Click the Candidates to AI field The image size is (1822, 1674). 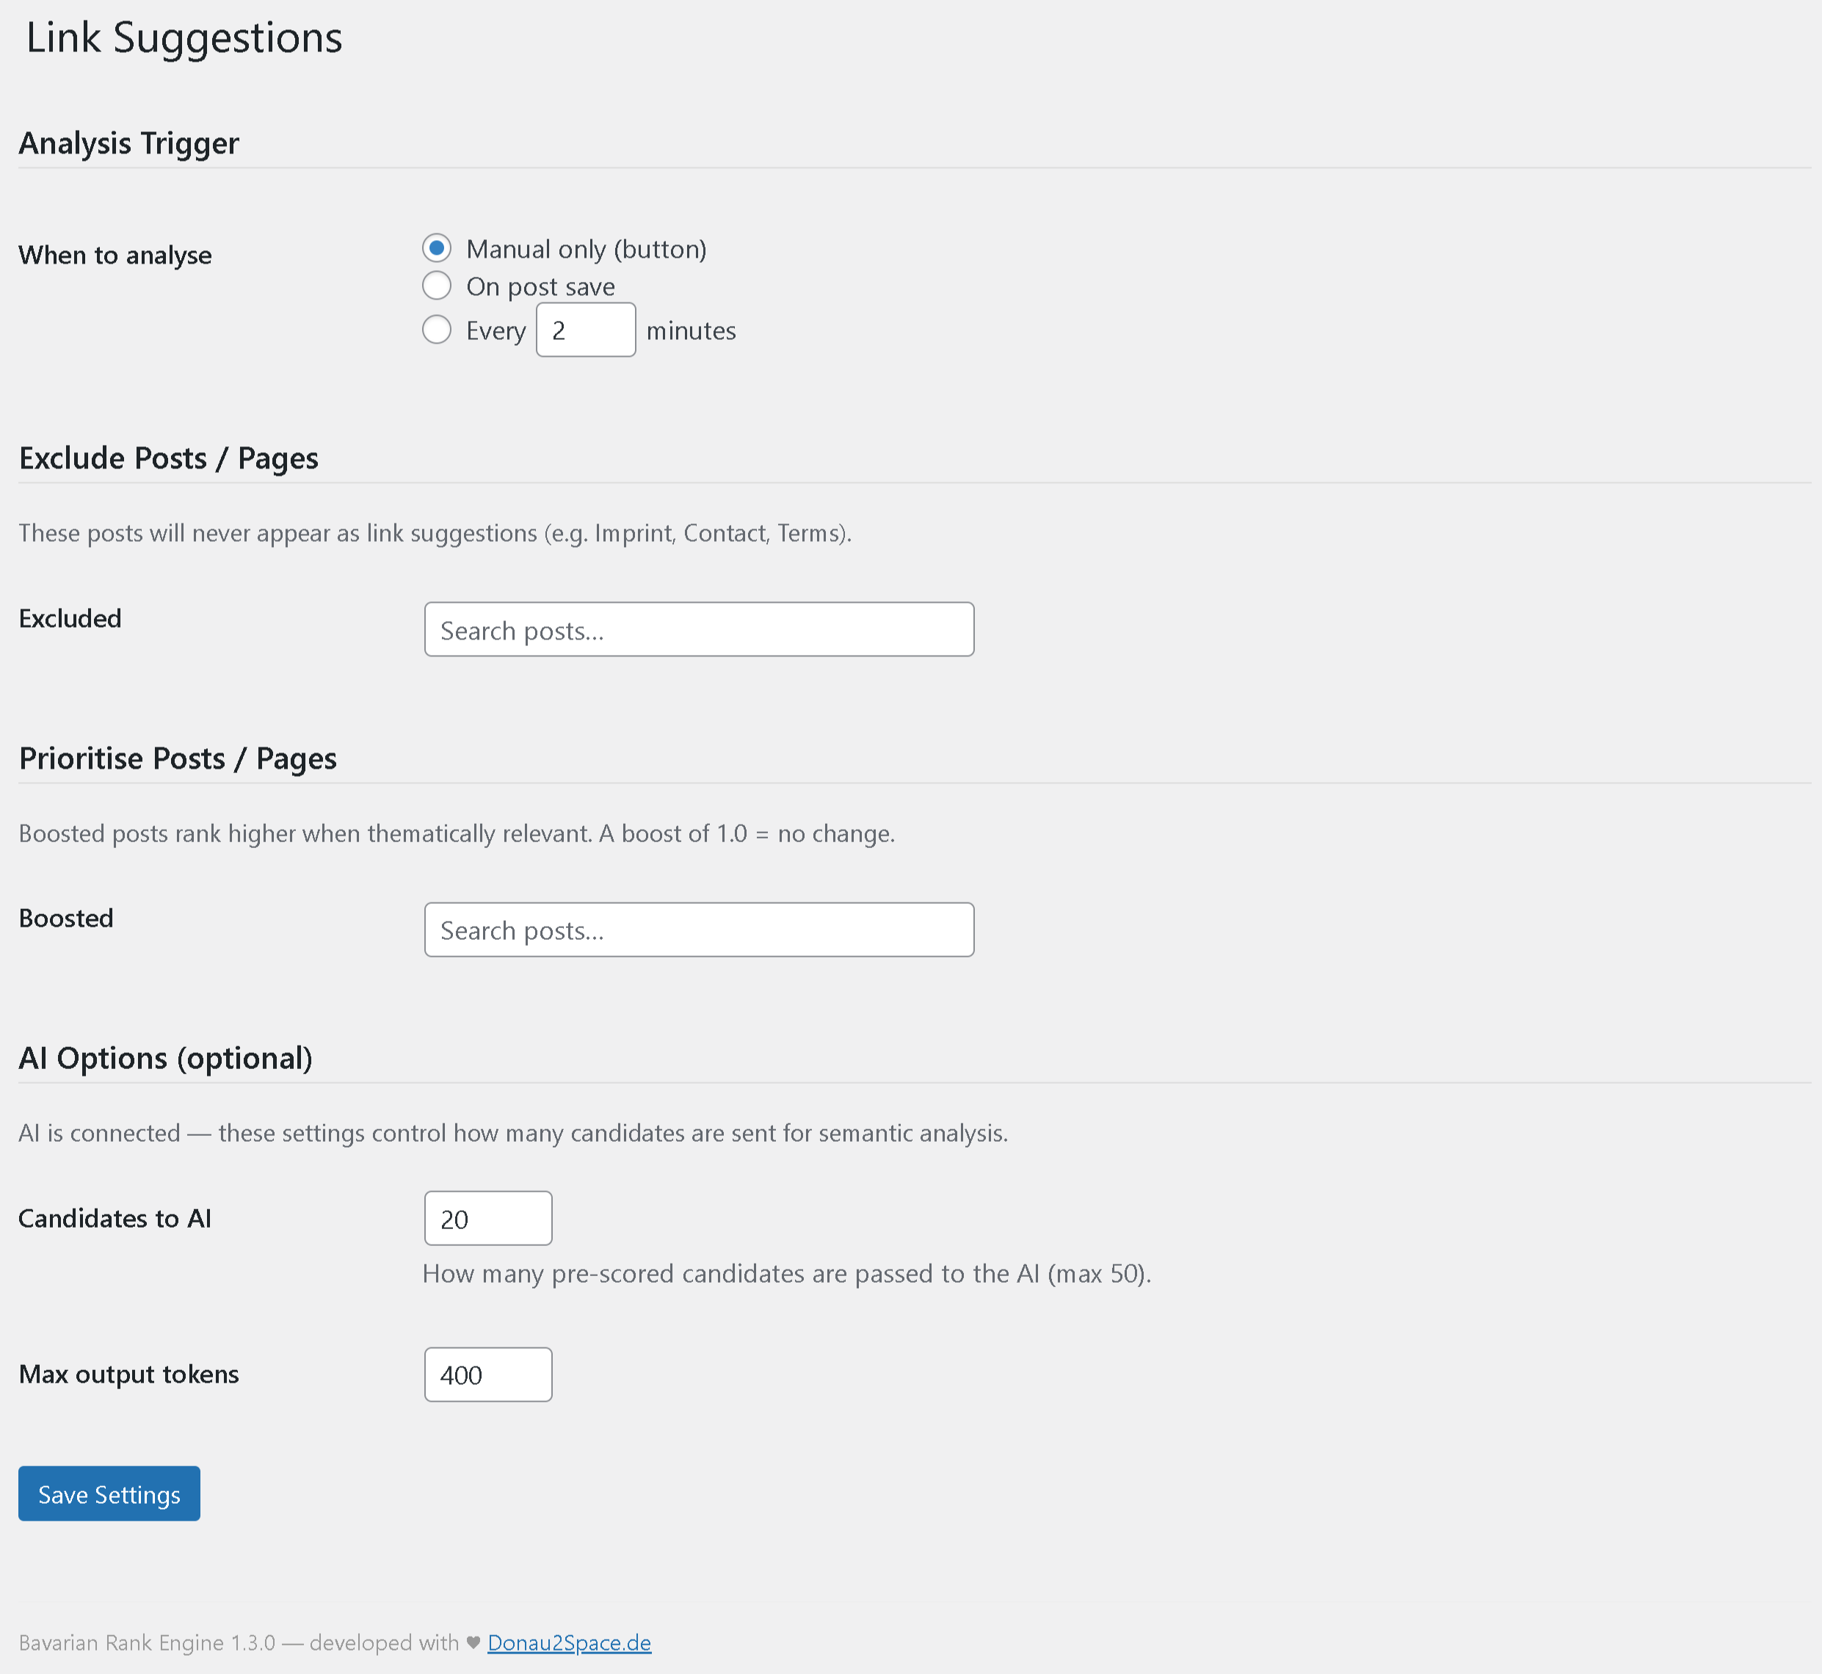[487, 1218]
